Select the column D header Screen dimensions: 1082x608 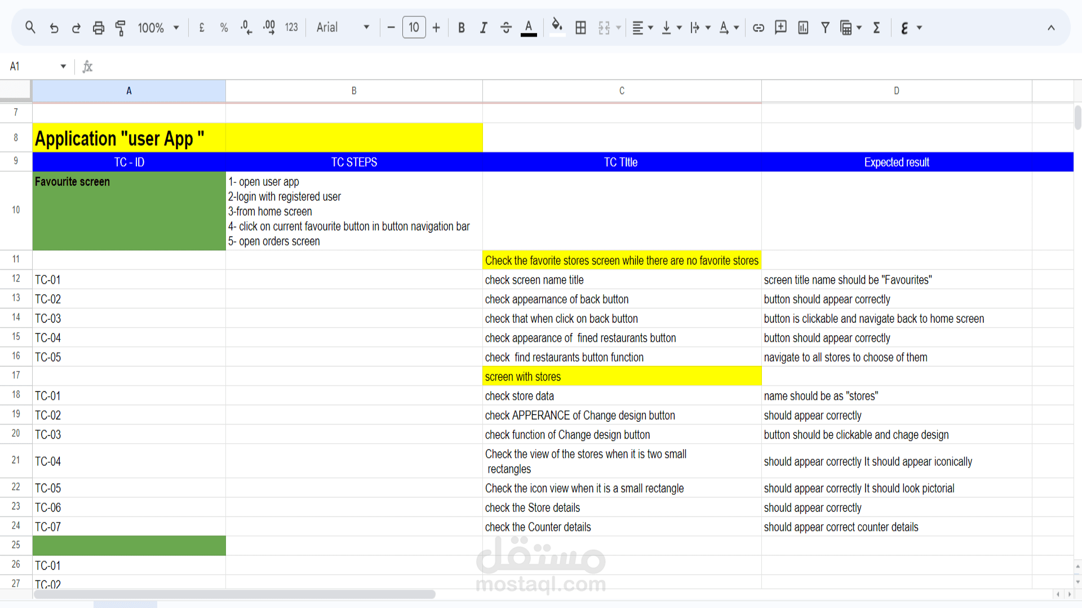[896, 91]
